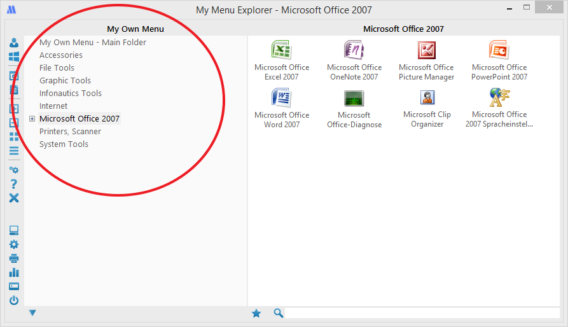
Task: Click the collapse-all minus box sidebar icon
Action: pyautogui.click(x=14, y=123)
